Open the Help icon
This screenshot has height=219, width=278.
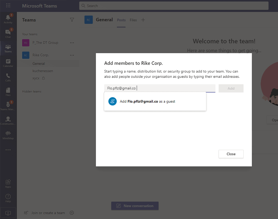pos(8,198)
